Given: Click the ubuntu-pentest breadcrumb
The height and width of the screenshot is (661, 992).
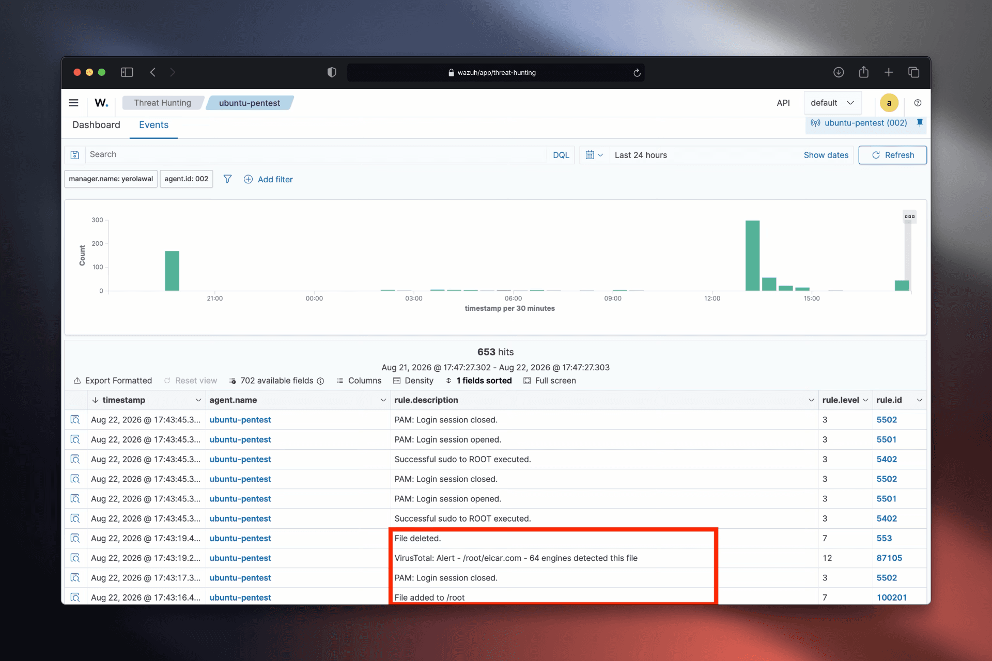Looking at the screenshot, I should click(250, 103).
